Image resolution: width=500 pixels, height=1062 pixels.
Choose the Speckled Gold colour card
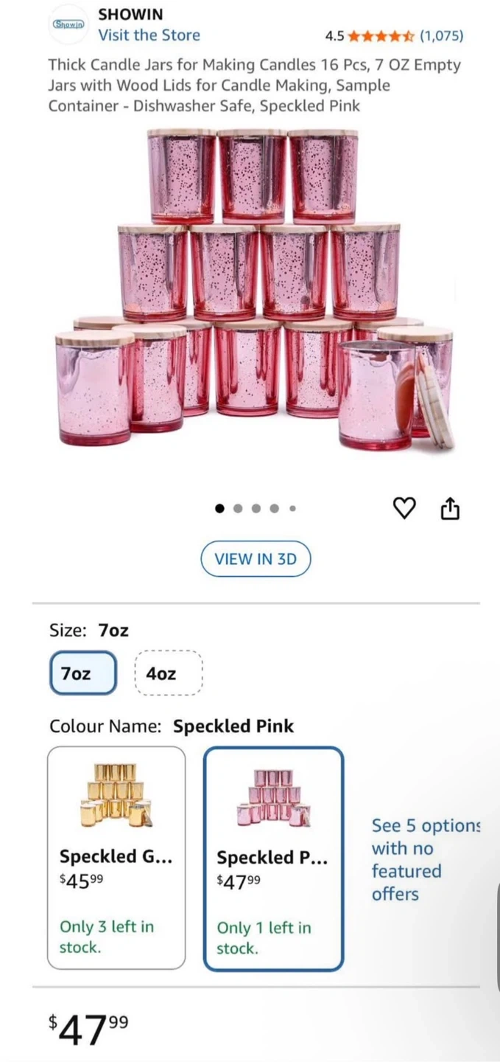pos(116,858)
